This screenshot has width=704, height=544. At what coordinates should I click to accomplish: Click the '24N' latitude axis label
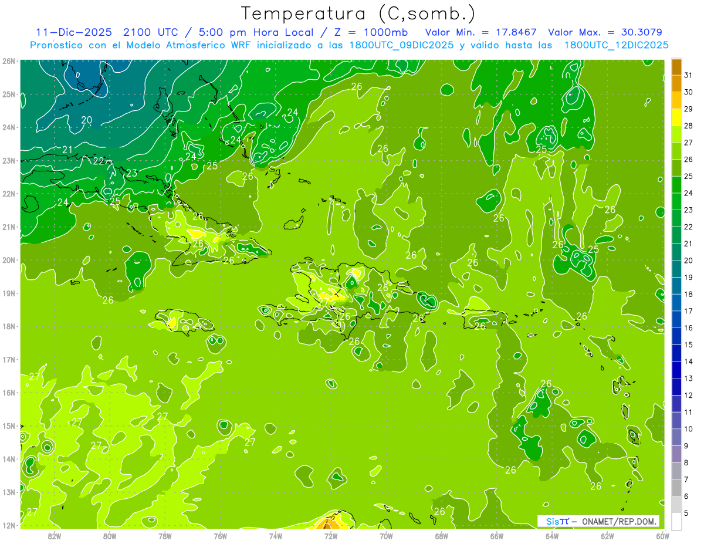(x=8, y=127)
